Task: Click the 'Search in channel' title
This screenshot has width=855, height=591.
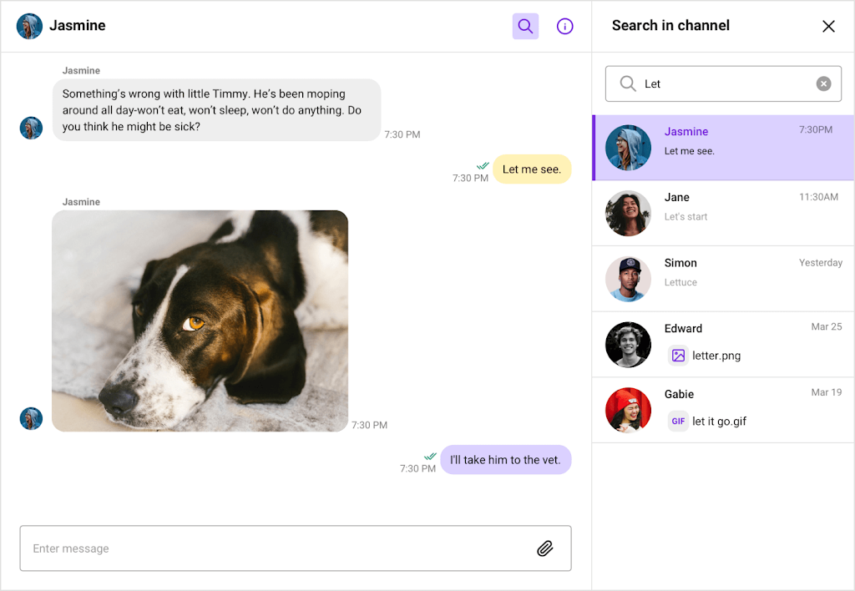Action: [670, 26]
